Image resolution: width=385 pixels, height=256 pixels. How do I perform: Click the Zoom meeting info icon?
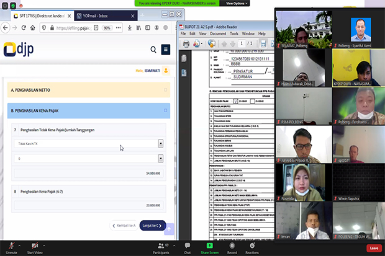click(5, 6)
